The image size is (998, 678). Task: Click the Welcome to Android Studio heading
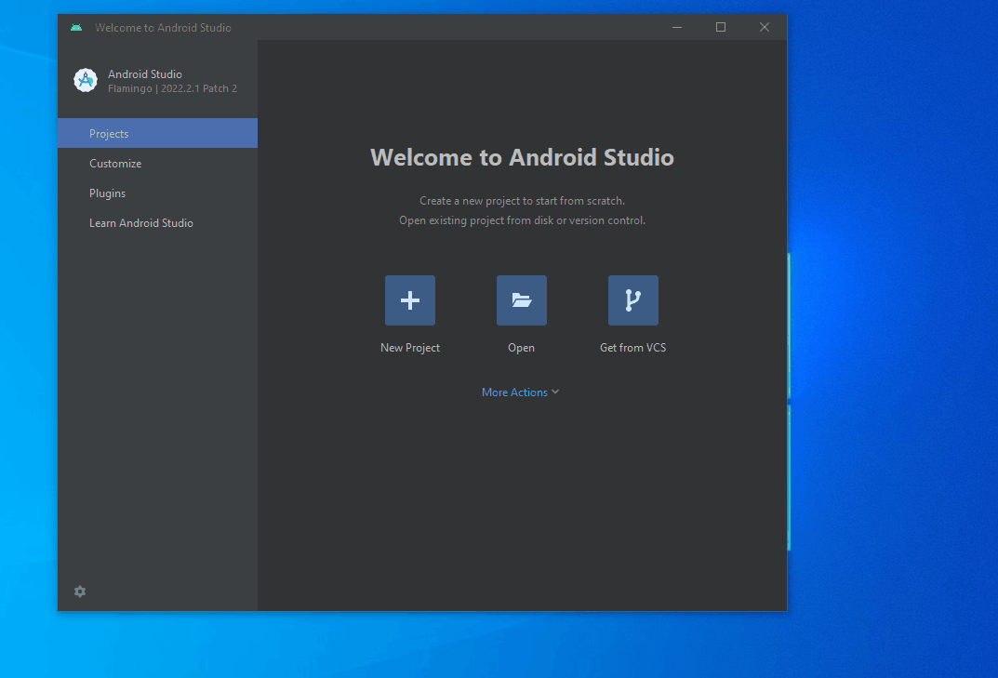tap(522, 157)
